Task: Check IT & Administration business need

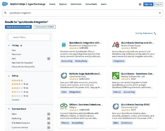Action: click(x=9, y=123)
